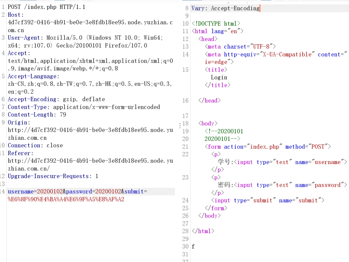Click the form action "index.php" attribute value
This screenshot has width=349, height=262.
[264, 147]
